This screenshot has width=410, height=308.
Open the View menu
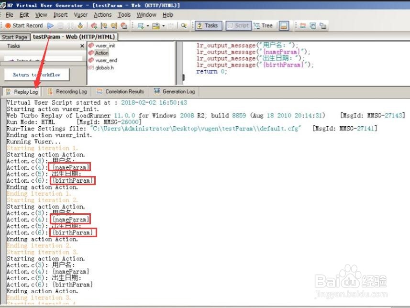41,15
